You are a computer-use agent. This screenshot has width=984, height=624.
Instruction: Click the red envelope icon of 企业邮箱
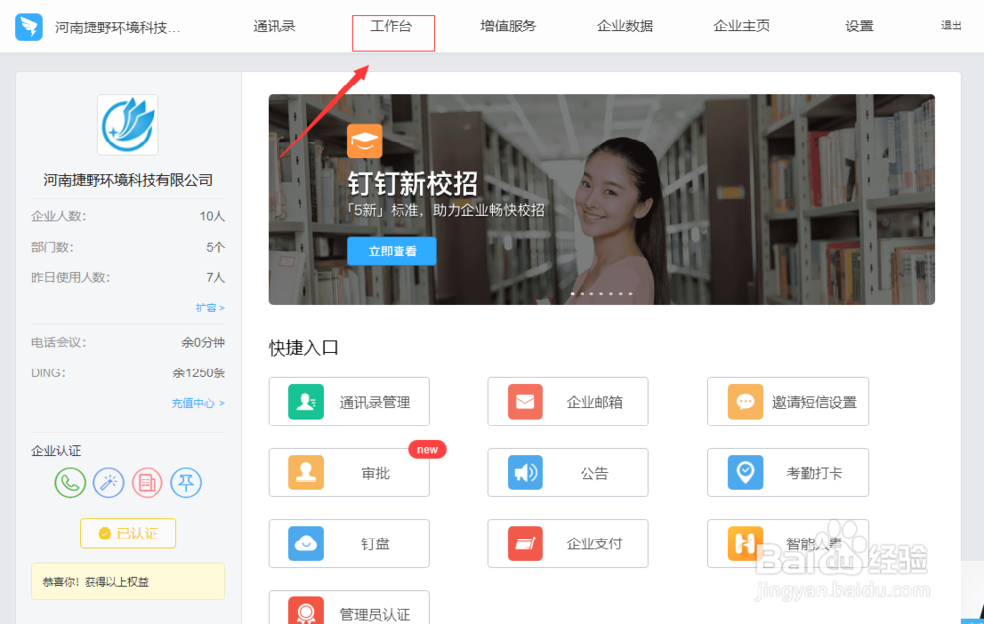point(525,402)
